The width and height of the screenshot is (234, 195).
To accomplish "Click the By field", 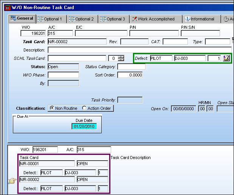I will point(63,83).
